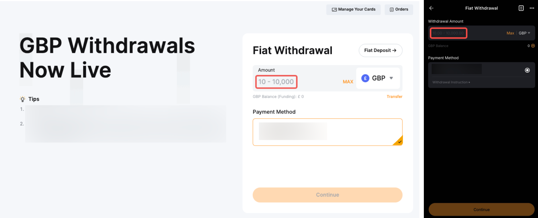Viewport: 538px width, 218px height.
Task: Open the three-dot more options menu
Action: point(532,8)
